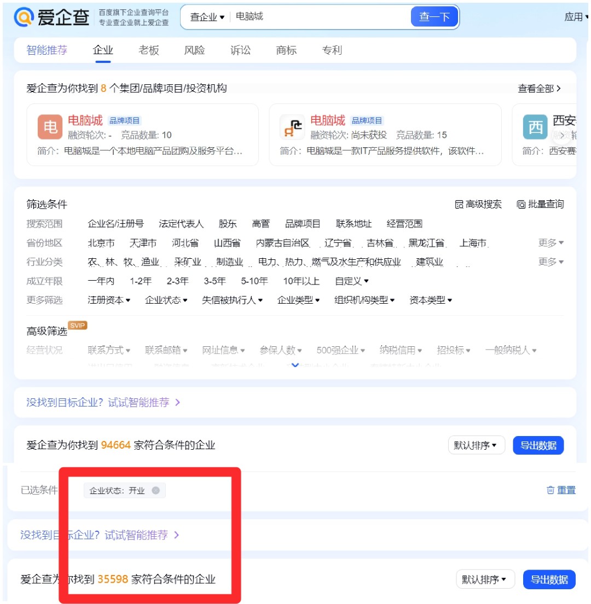
Task: Switch to the 老板 tab
Action: [149, 50]
